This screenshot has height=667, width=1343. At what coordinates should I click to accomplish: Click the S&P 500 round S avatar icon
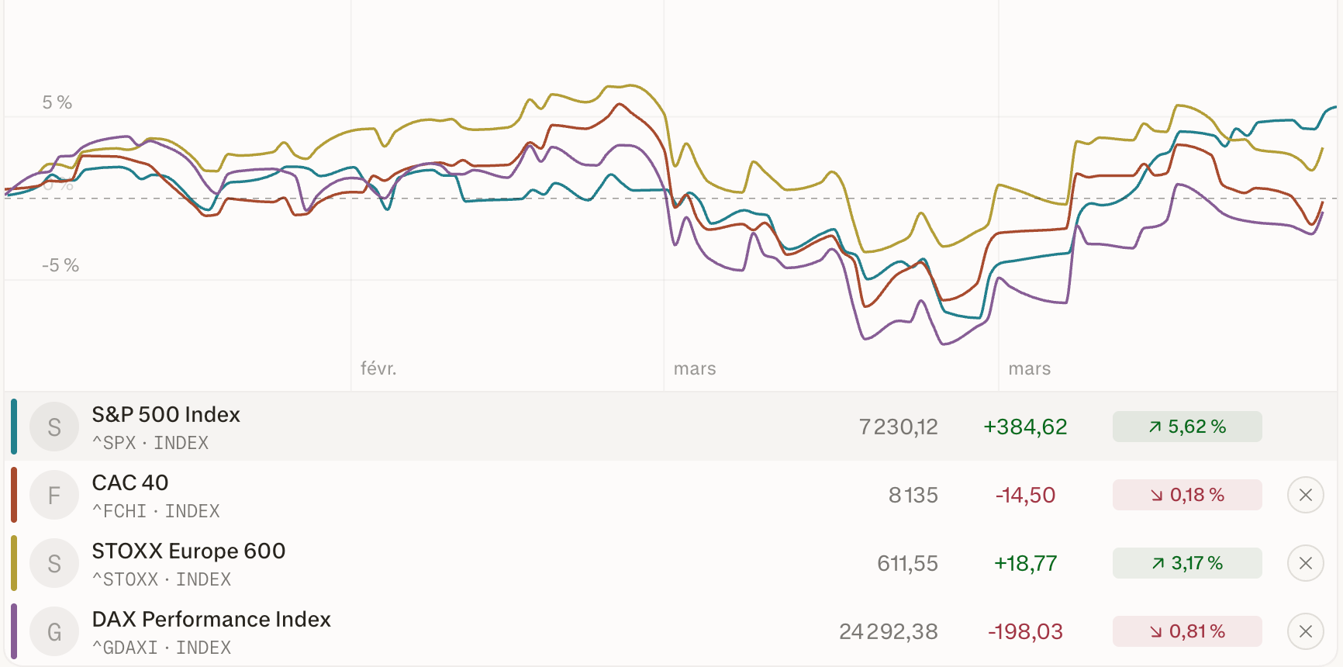[54, 427]
